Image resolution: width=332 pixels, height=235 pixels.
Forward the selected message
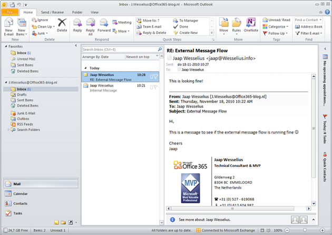(104, 25)
